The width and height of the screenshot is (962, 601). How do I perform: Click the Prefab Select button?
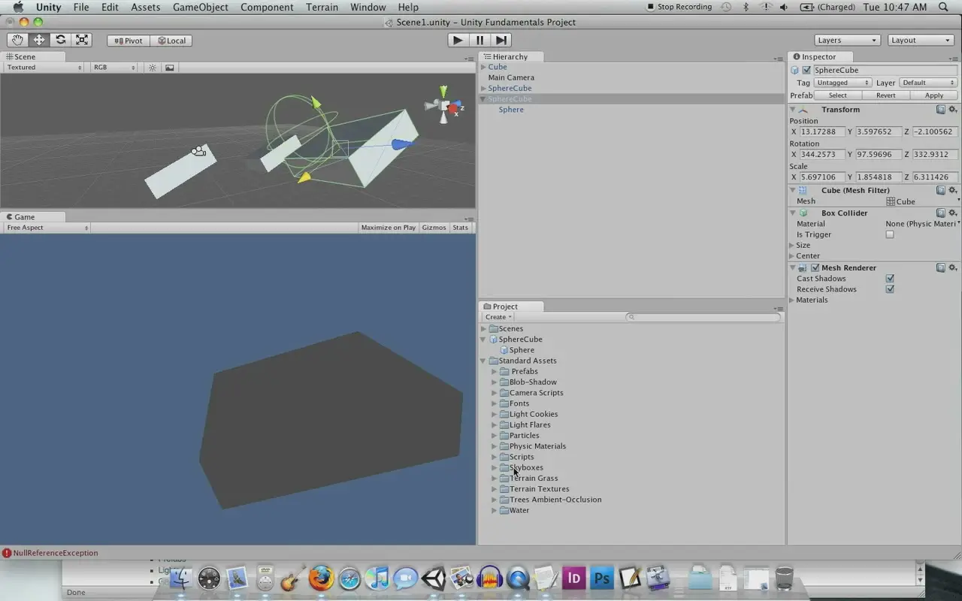point(838,95)
